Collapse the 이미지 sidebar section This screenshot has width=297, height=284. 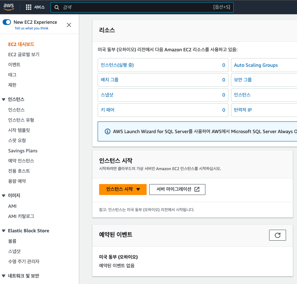[3, 195]
